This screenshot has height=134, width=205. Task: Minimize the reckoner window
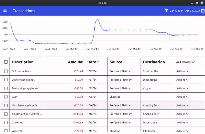point(192,3)
